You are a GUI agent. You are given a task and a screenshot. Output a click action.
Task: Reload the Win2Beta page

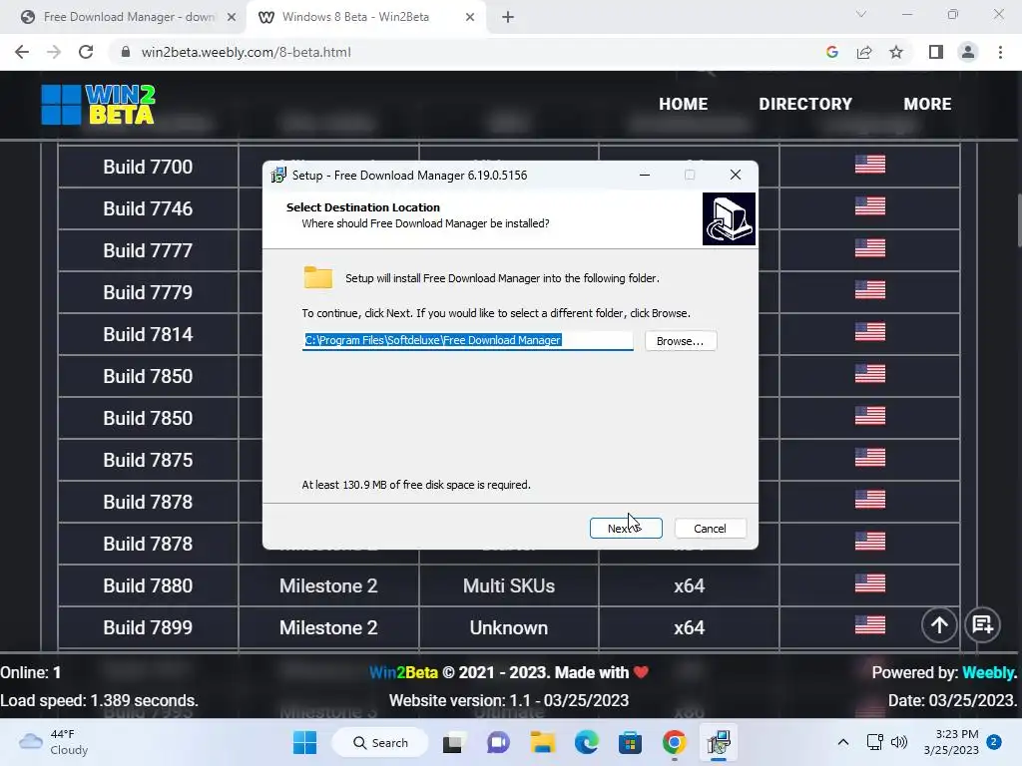pyautogui.click(x=86, y=52)
